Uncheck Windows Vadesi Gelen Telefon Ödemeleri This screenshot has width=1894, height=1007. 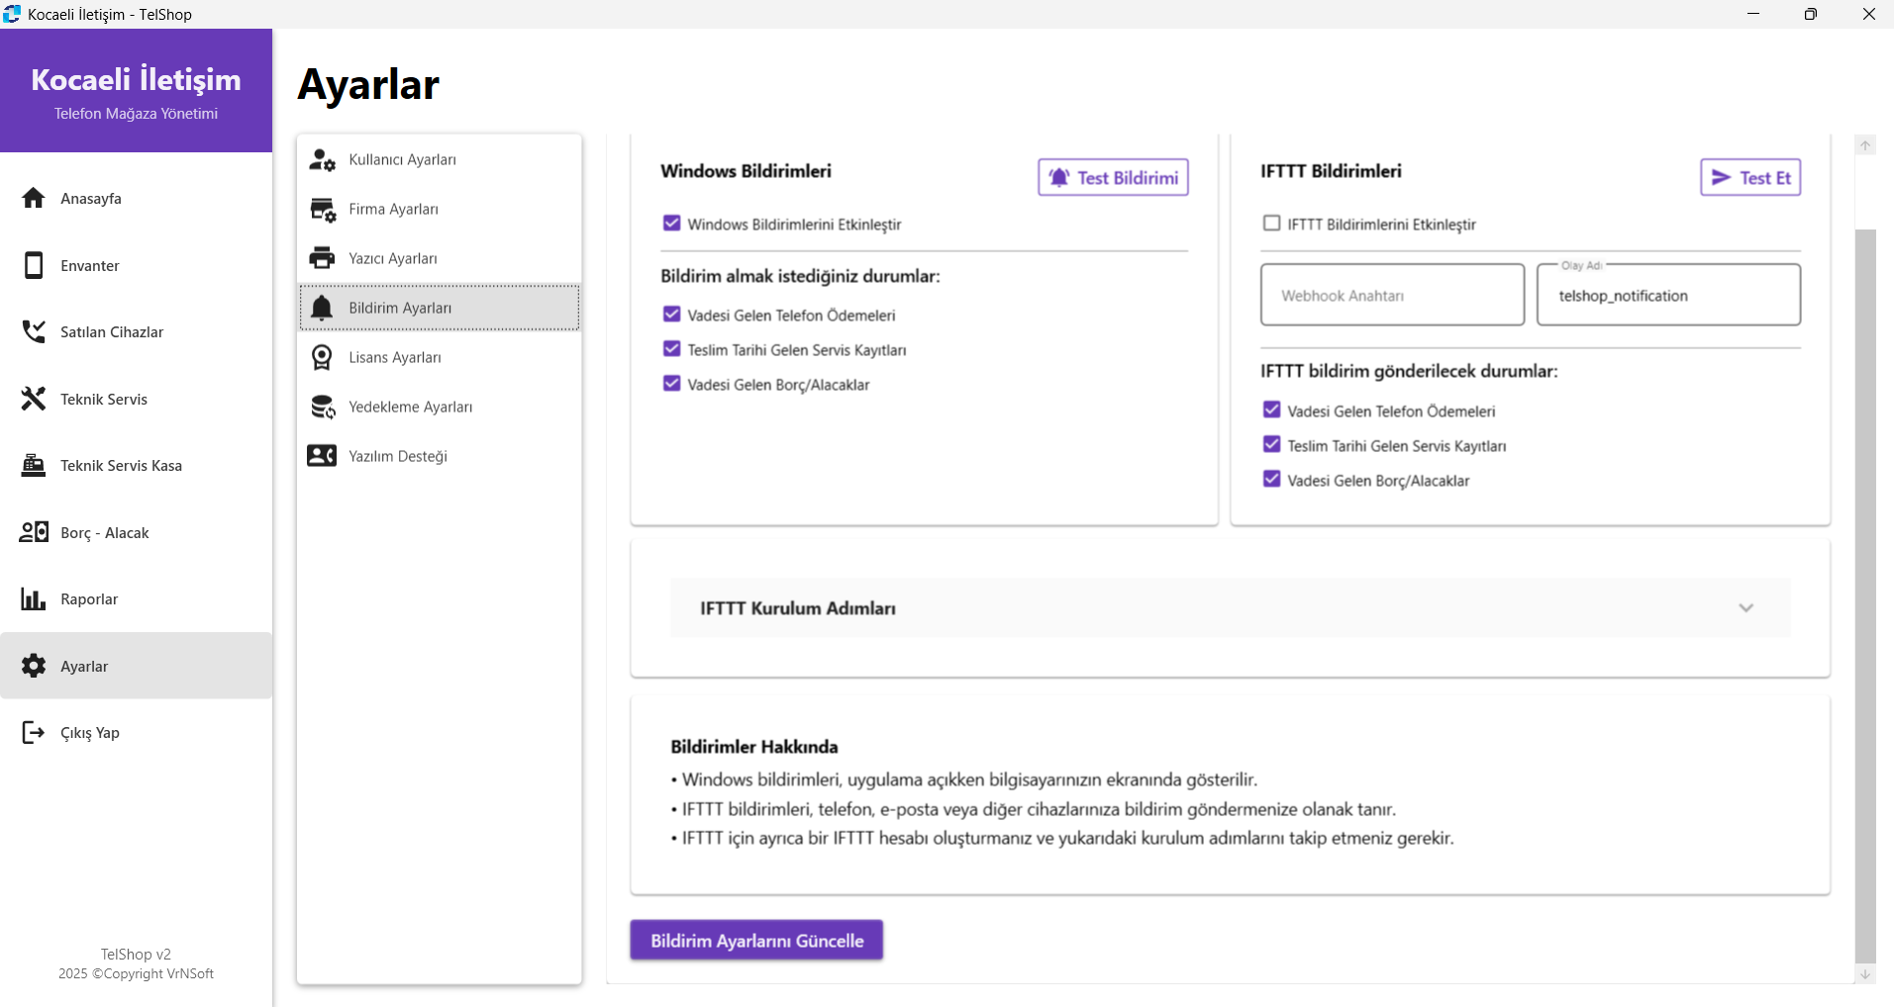pyautogui.click(x=672, y=315)
